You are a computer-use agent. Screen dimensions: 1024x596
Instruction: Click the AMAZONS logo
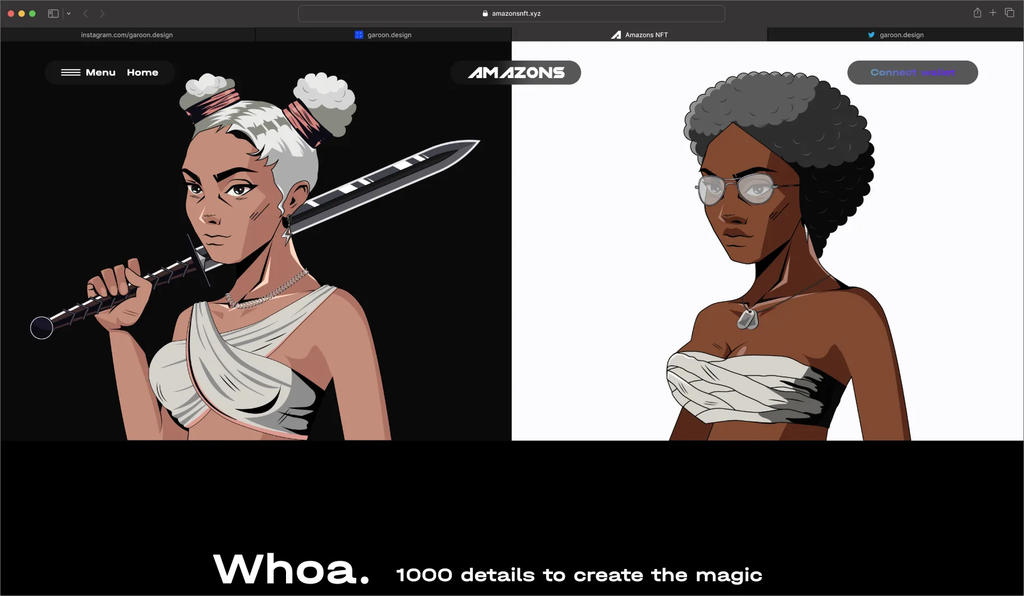(516, 72)
